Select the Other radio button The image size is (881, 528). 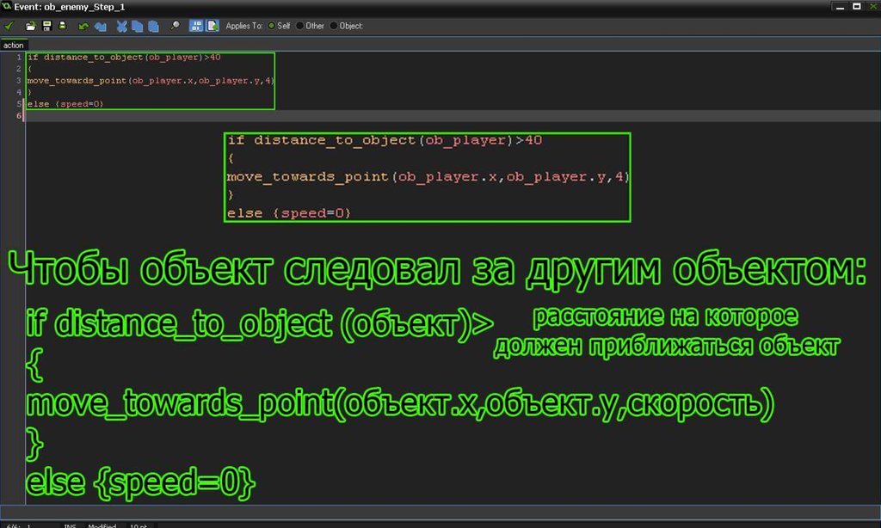click(x=300, y=26)
